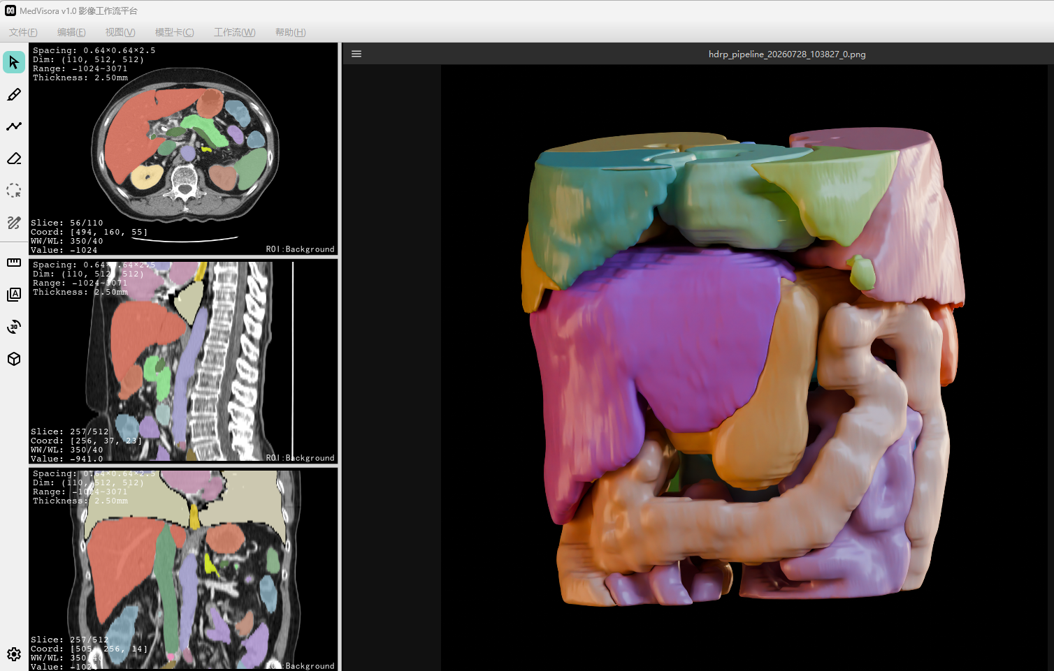Image resolution: width=1054 pixels, height=671 pixels.
Task: Click the sagittal CT slice view
Action: pyautogui.click(x=183, y=361)
